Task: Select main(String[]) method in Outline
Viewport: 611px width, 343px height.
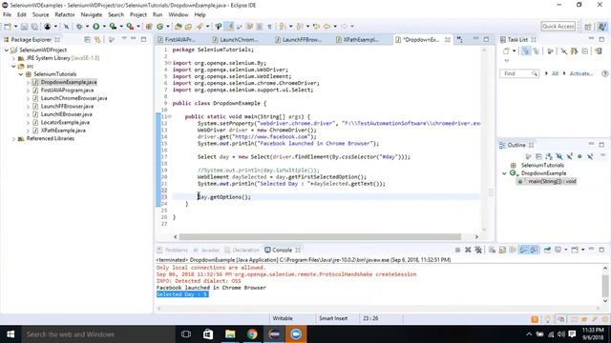Action: [x=552, y=181]
